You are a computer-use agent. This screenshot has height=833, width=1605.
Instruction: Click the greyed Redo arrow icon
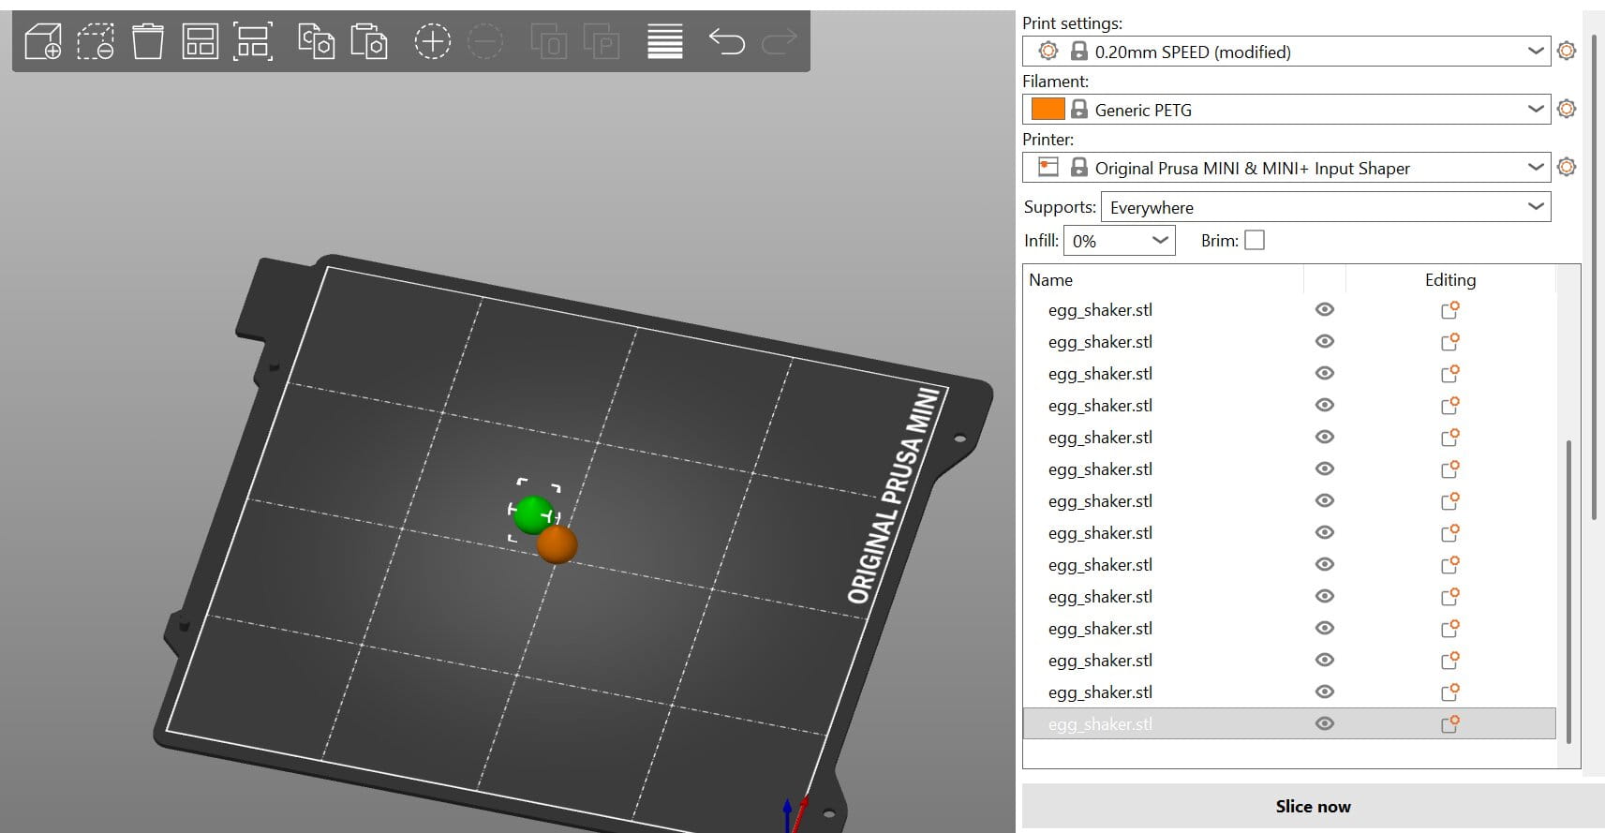coord(780,41)
